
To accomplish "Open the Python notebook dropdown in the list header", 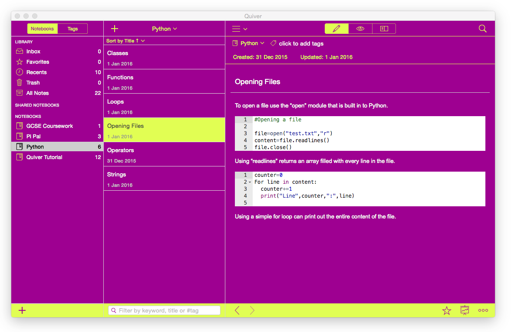I will pos(164,29).
